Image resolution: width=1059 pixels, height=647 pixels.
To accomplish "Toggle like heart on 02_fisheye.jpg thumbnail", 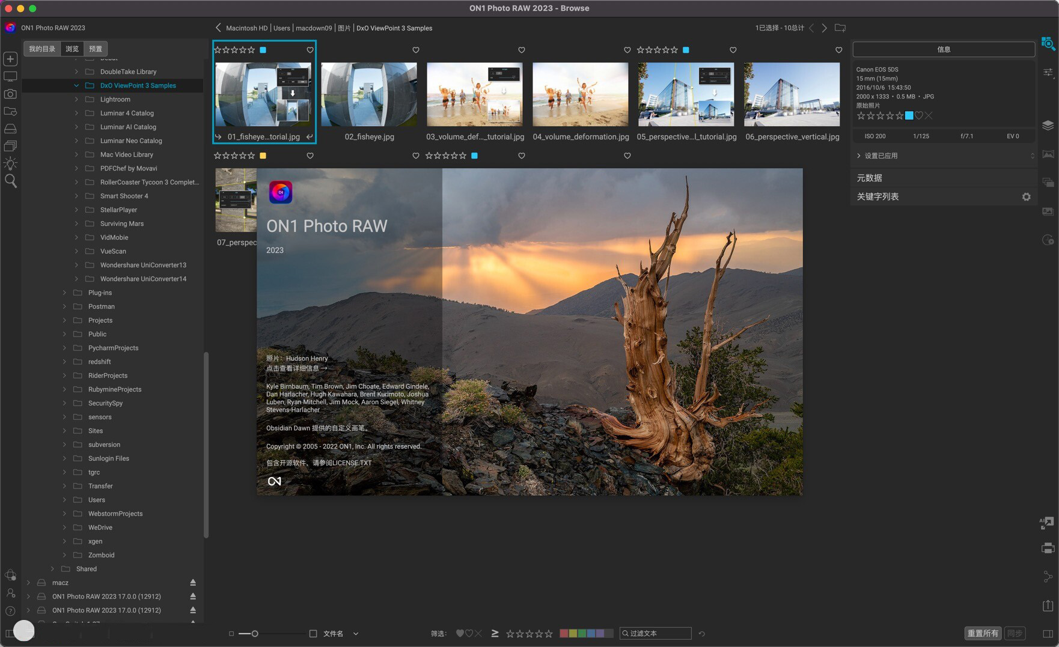I will coord(416,50).
